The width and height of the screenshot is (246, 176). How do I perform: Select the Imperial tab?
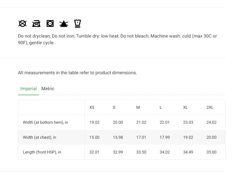(x=28, y=89)
